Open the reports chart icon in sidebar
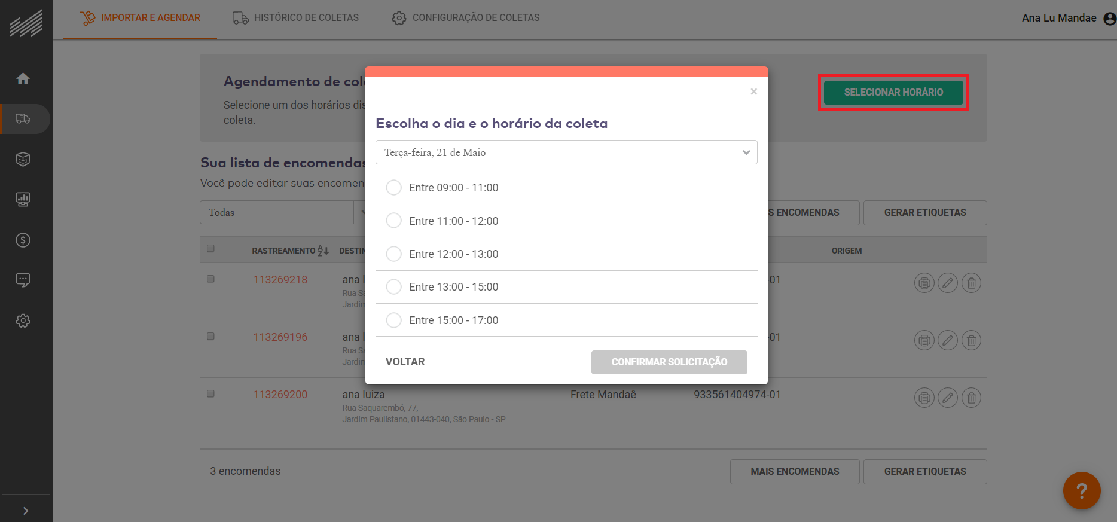The height and width of the screenshot is (522, 1117). click(23, 199)
